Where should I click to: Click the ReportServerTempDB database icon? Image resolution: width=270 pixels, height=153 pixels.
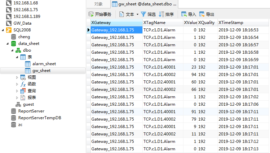[x=14, y=118]
